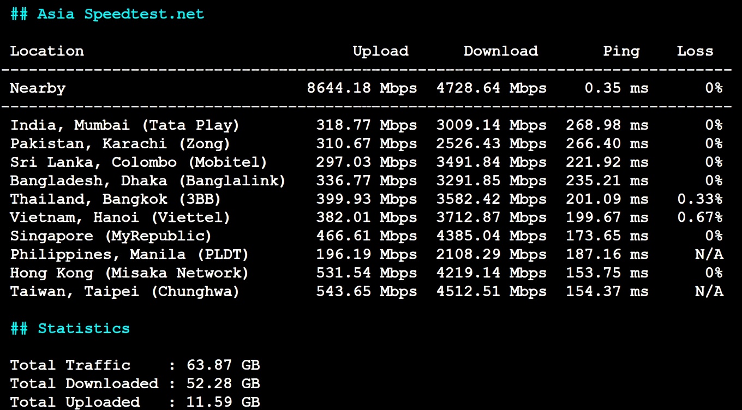Click Philippines Manila loss "N/A"

(x=709, y=255)
